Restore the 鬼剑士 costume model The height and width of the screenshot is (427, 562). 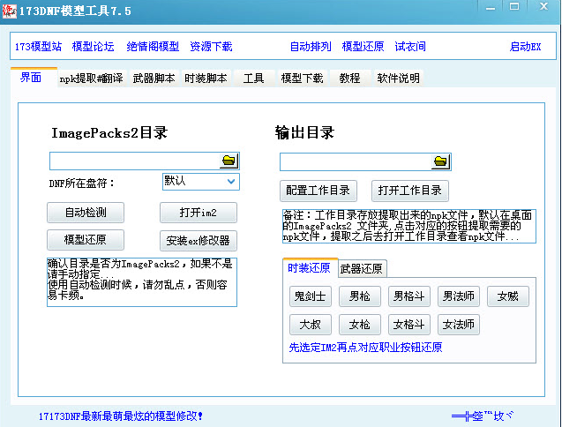(x=310, y=296)
